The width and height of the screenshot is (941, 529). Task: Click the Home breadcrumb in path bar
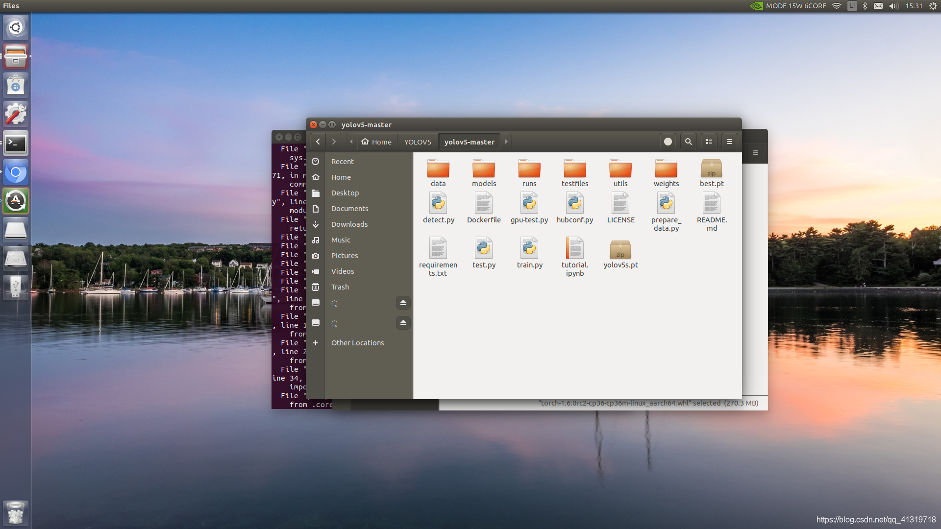[376, 142]
